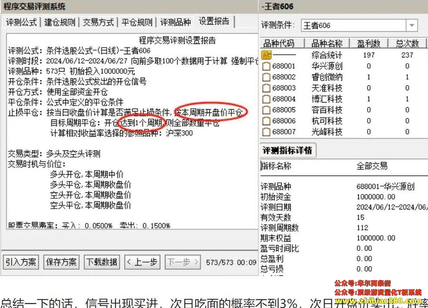Screen dimensions: 428x308
Task: Click the greyed 下一步 button
Action: click(183, 262)
